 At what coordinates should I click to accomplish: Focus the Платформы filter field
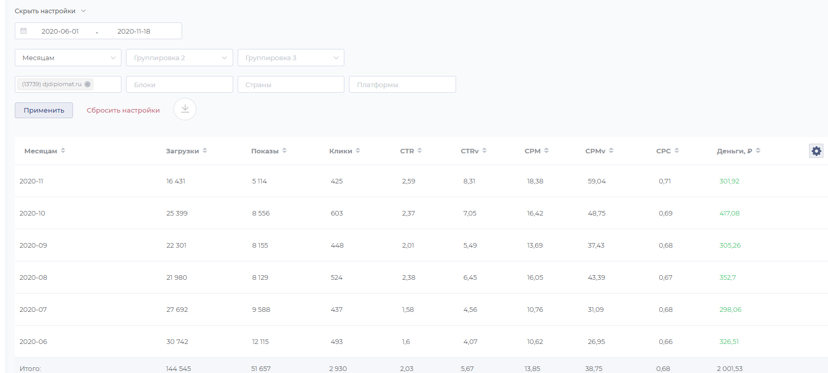click(x=403, y=85)
